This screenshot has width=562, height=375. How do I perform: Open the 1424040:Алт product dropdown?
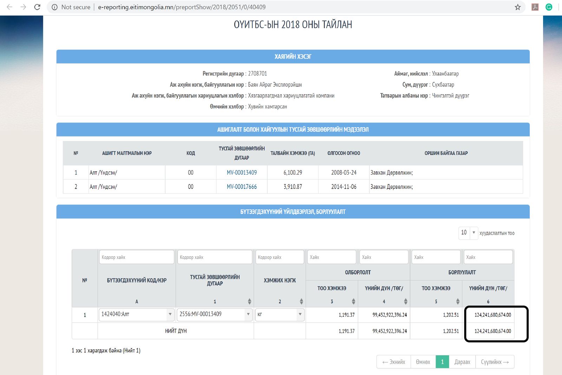[x=136, y=314]
